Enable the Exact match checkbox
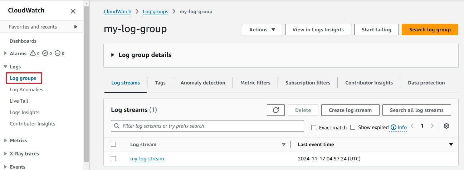The image size is (464, 170). (314, 128)
